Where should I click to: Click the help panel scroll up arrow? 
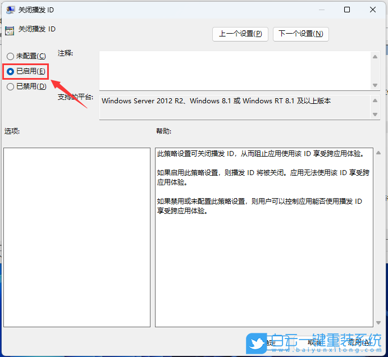tap(378, 153)
